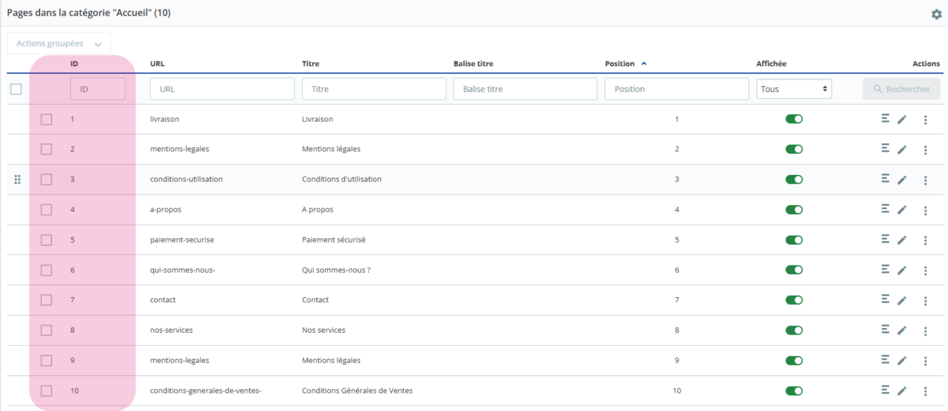Viewport: 948px width, 411px height.
Task: Click the Rechercher search button
Action: 901,89
